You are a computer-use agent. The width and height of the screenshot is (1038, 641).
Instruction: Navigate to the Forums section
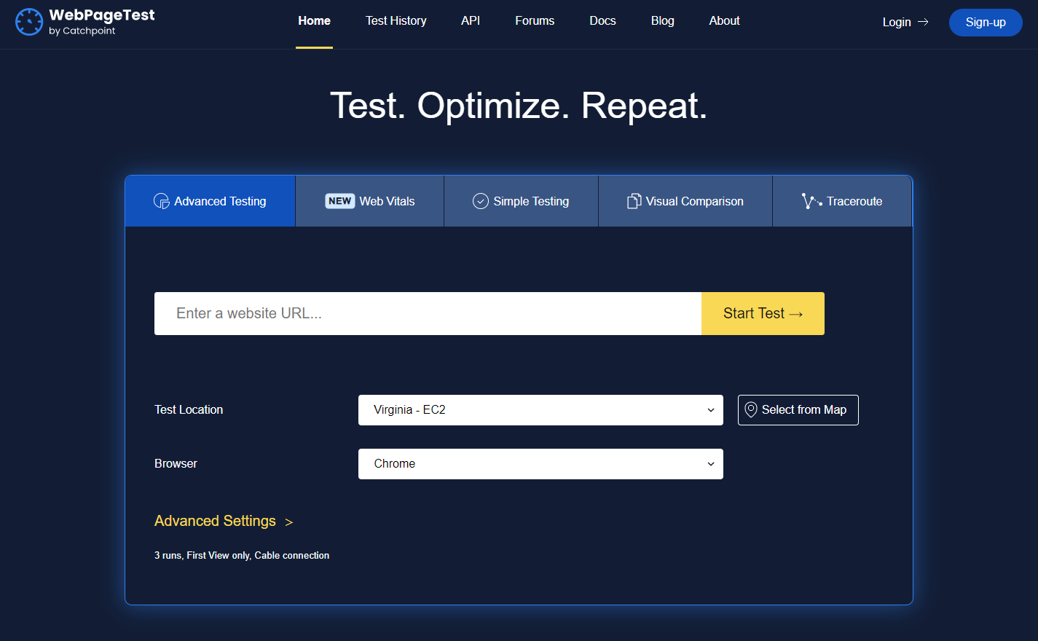(535, 20)
